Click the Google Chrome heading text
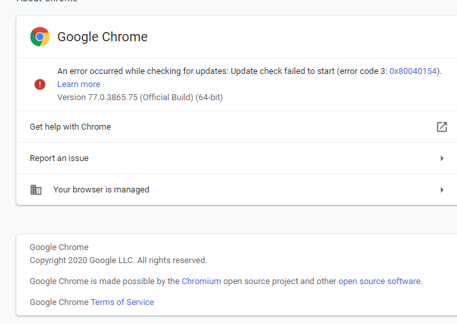 coord(102,37)
